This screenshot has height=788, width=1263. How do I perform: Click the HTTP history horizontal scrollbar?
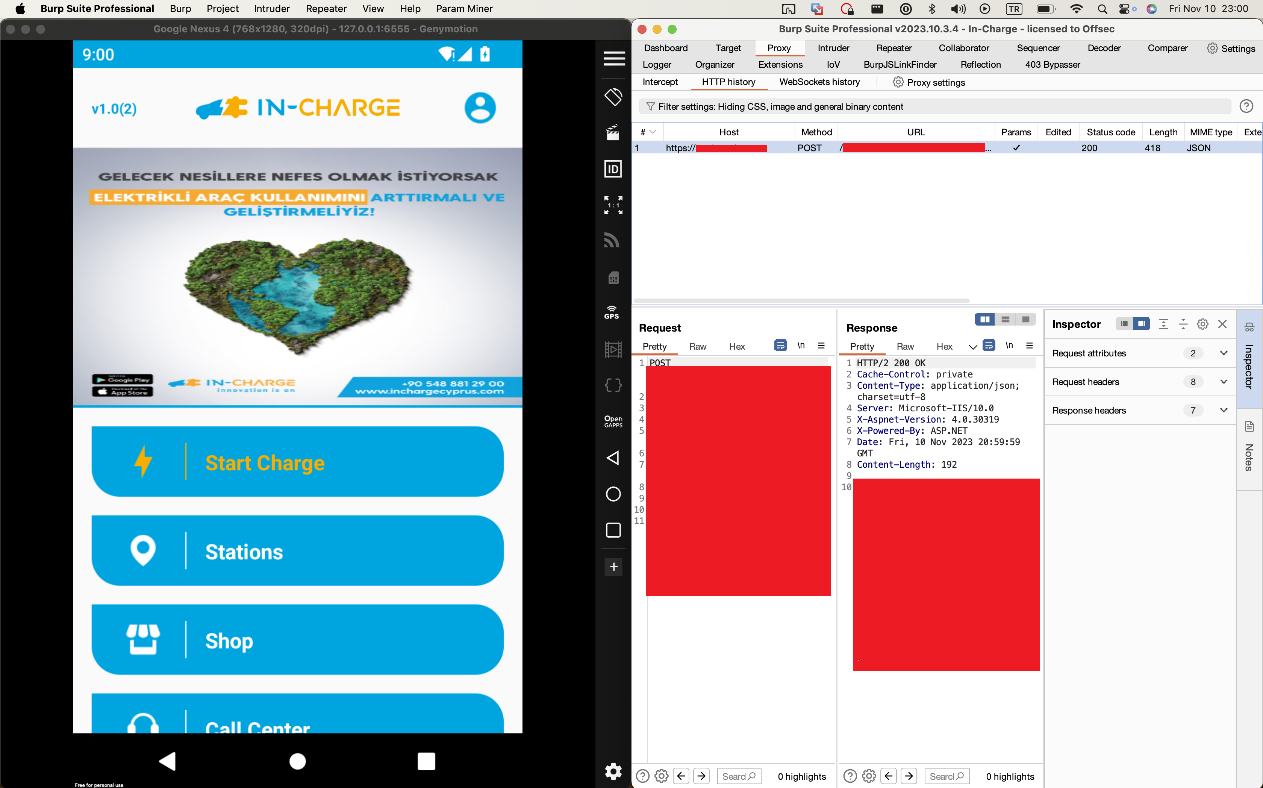pyautogui.click(x=801, y=301)
